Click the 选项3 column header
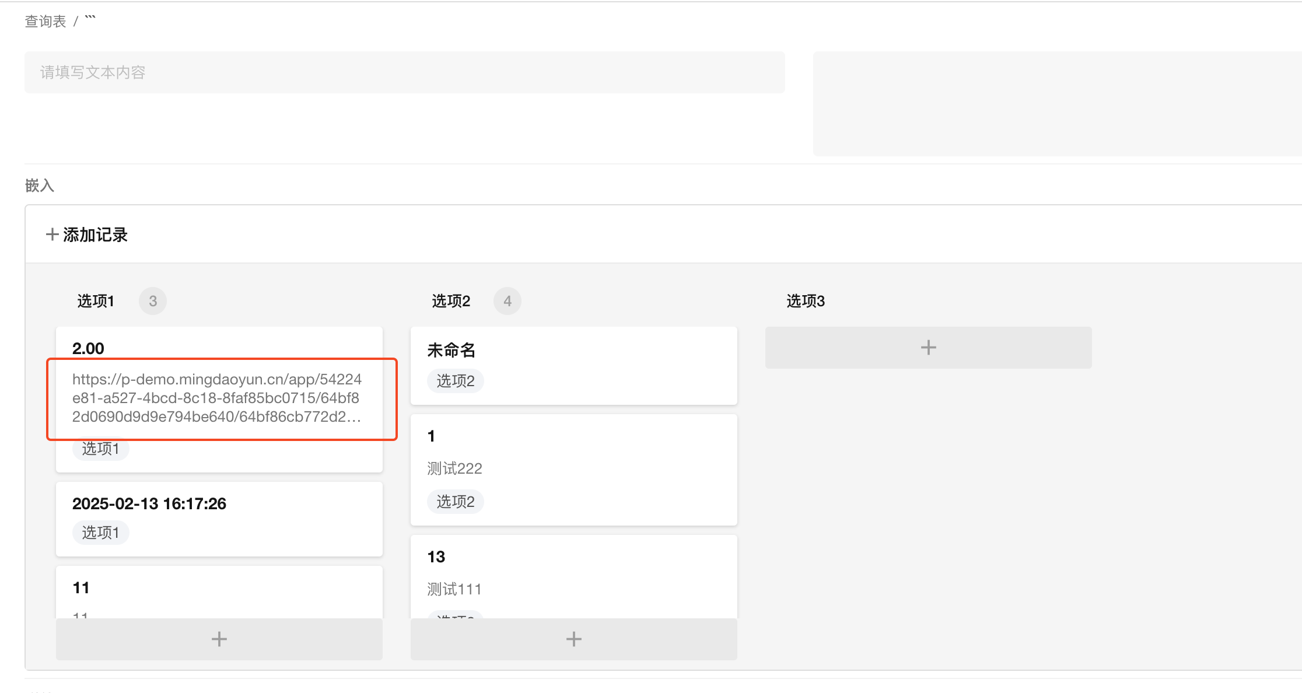Screen dimensions: 1302x693 point(805,301)
